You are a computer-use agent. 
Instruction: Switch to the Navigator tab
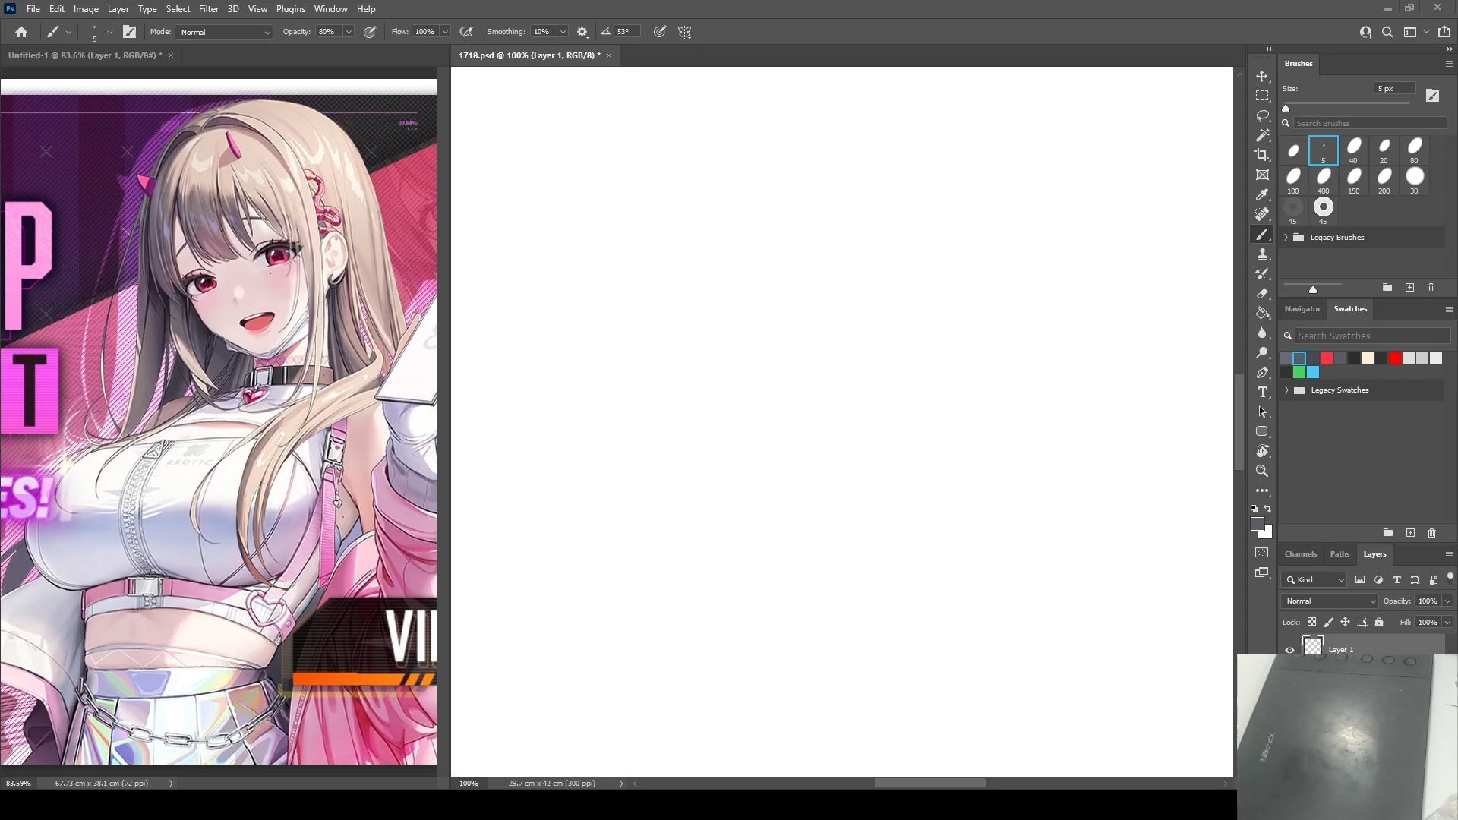[x=1302, y=309]
